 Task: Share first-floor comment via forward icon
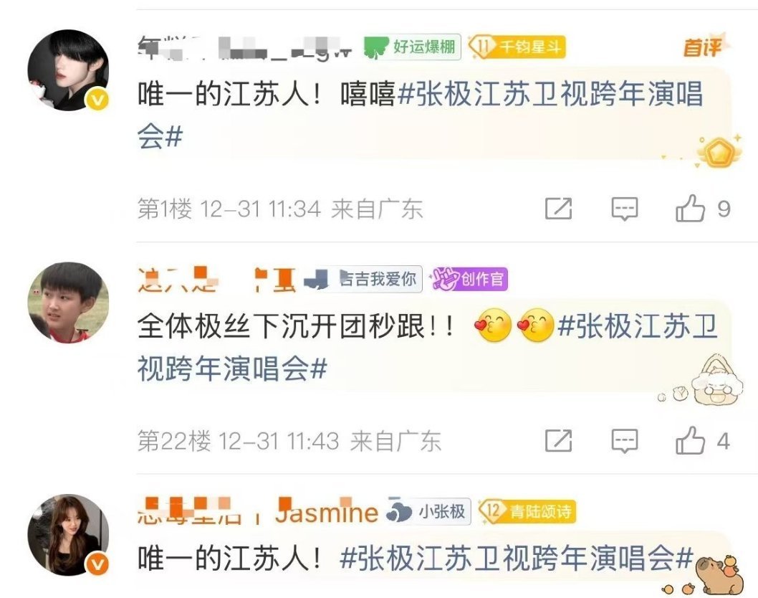(558, 209)
